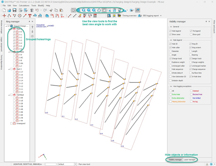Collapse the Blast 2 tree node
Viewport: 216px width, 166px height.
[9, 69]
